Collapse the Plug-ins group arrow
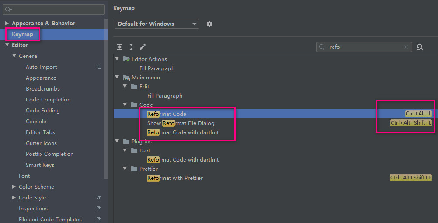This screenshot has height=223, width=438. pyautogui.click(x=117, y=142)
